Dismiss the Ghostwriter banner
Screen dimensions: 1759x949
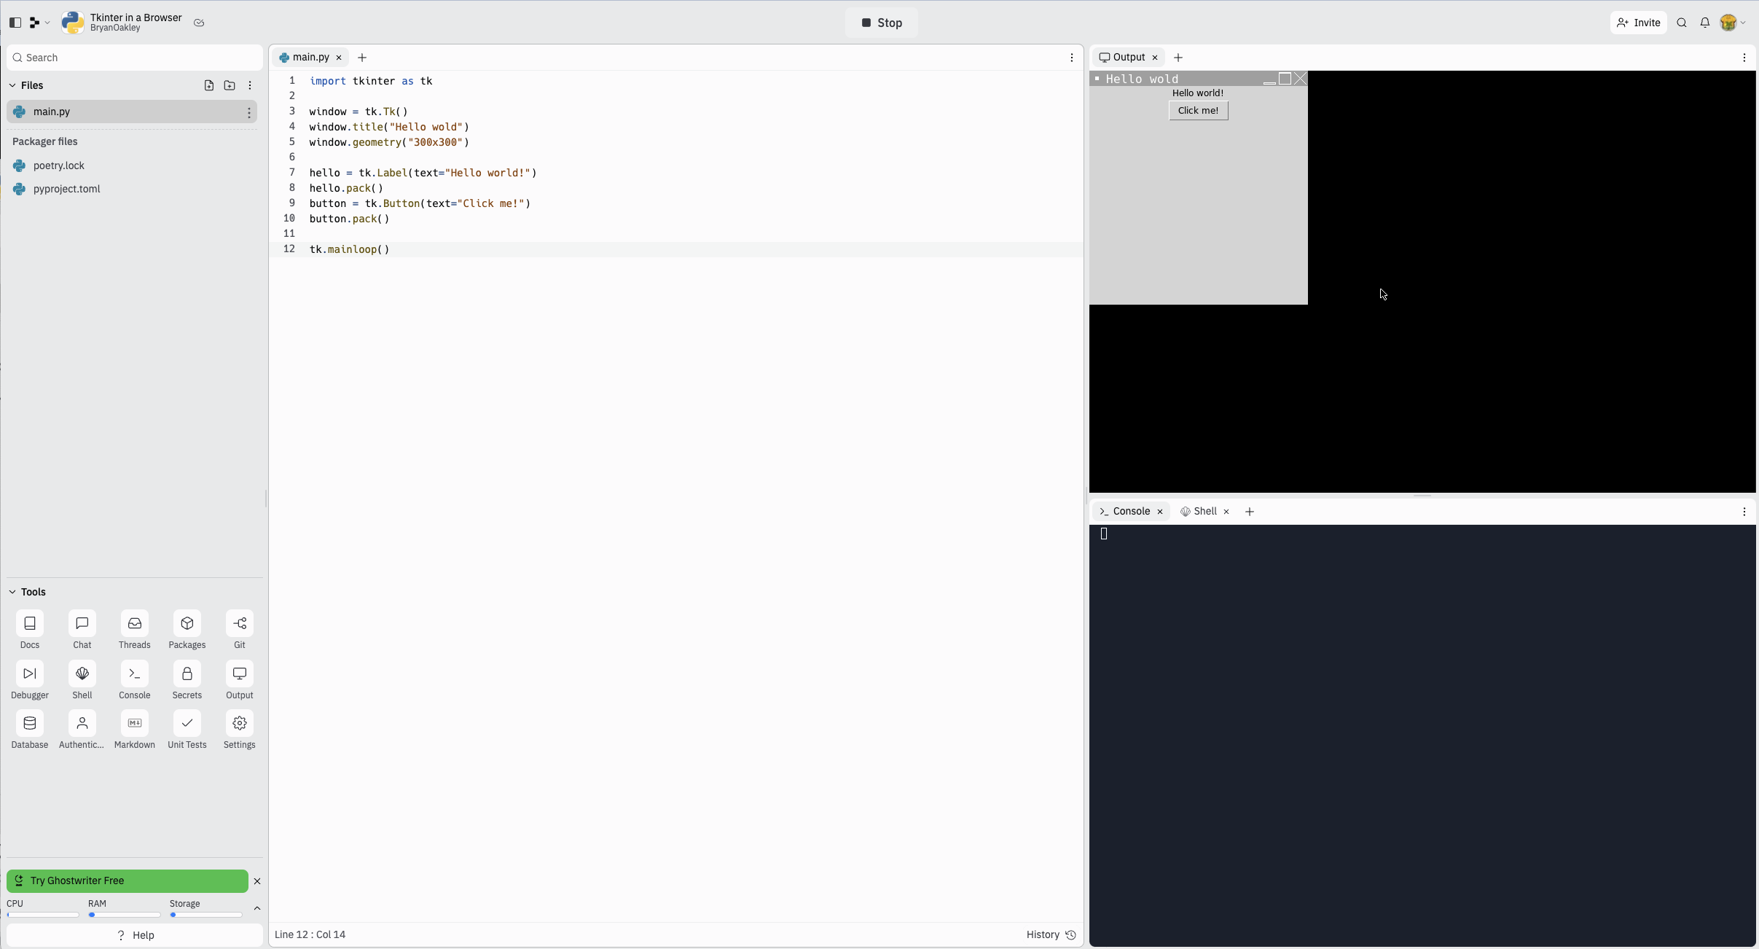(257, 880)
